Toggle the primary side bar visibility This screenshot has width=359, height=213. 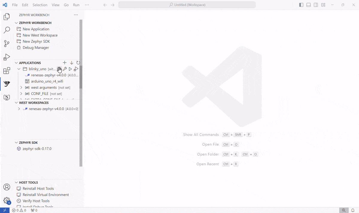point(301,5)
